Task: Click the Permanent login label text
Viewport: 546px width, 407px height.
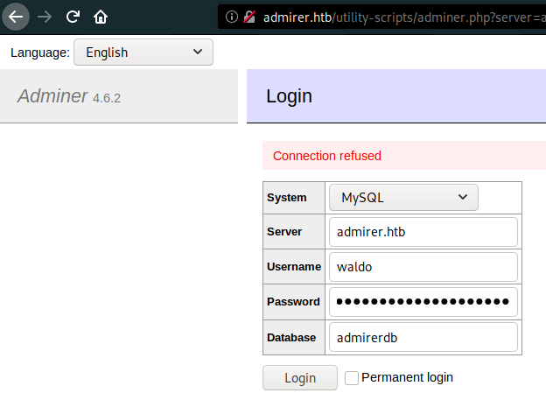Action: [x=407, y=377]
